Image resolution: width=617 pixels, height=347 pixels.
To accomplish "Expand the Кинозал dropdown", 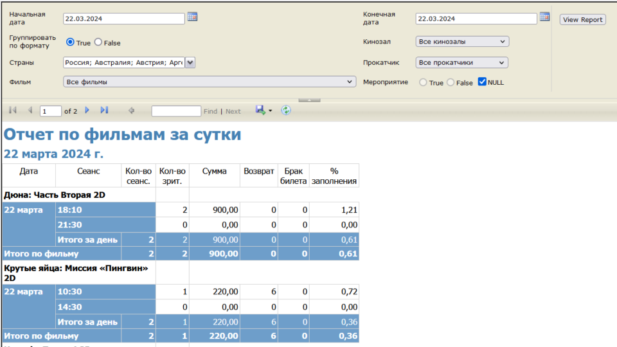I will pyautogui.click(x=462, y=42).
